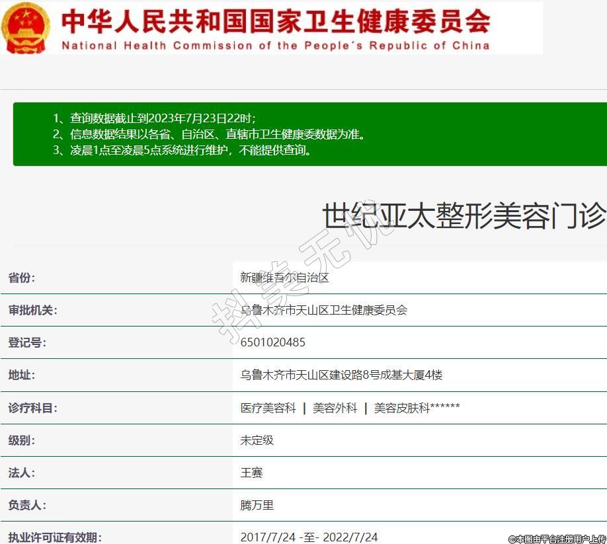
Task: Click the license validity dates 2017/7/24 to 2022/7/24
Action: 309,537
